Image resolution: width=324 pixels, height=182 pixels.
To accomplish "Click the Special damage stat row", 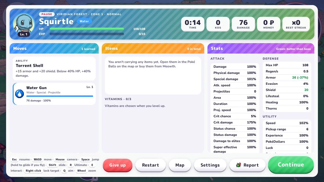I will pyautogui.click(x=235, y=79).
